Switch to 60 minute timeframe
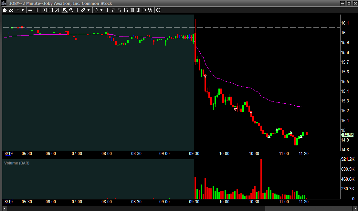358x211 pixels. pyautogui.click(x=138, y=10)
